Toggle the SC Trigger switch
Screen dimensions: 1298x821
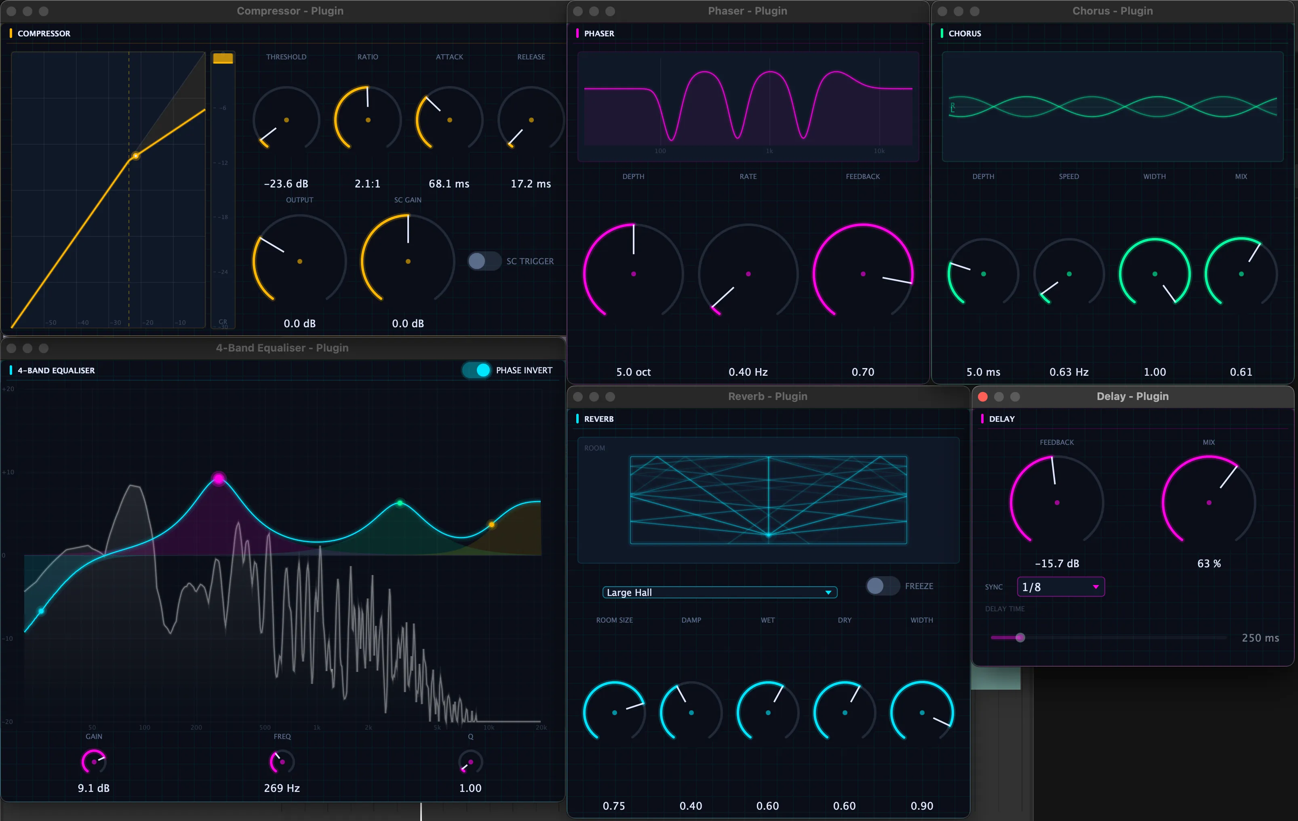484,261
